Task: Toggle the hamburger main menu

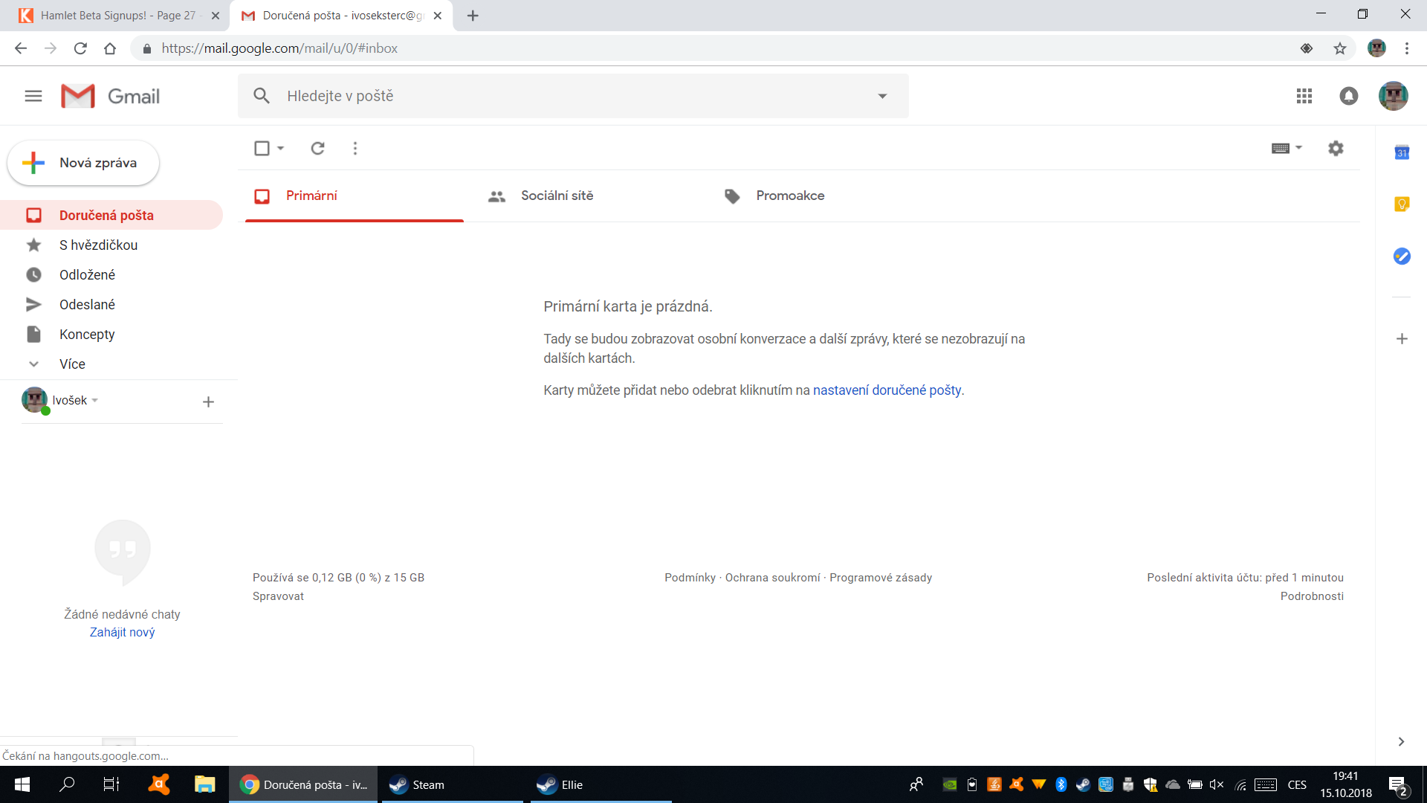Action: tap(33, 96)
